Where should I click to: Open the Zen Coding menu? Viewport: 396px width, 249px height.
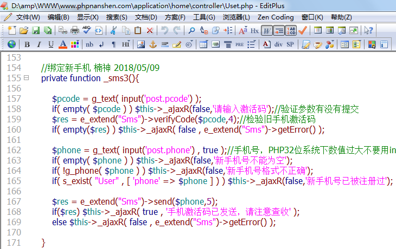[276, 17]
